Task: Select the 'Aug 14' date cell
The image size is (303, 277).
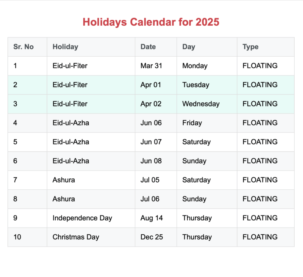Action: (x=151, y=218)
